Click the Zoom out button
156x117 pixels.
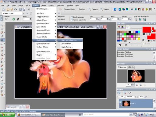(94, 9)
